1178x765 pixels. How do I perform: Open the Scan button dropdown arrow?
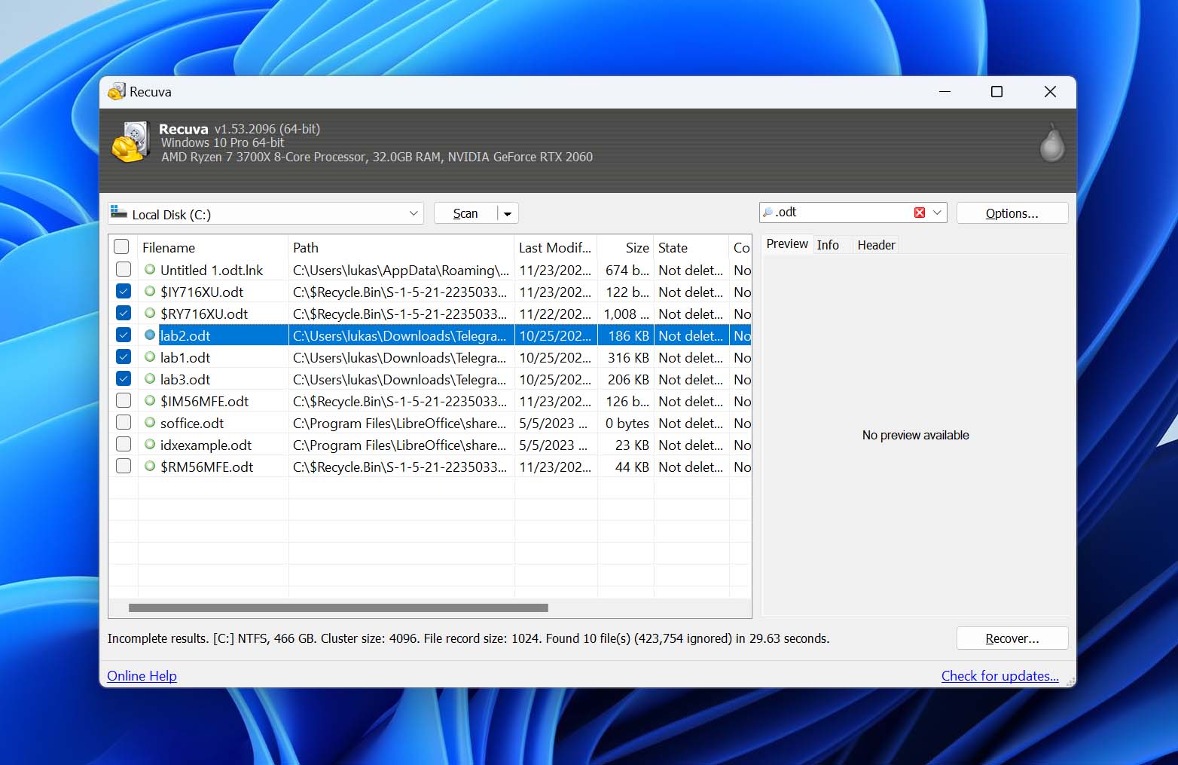508,214
